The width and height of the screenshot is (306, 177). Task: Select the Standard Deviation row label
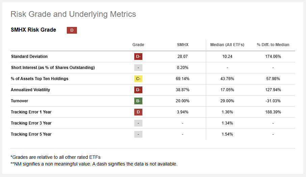[29, 57]
